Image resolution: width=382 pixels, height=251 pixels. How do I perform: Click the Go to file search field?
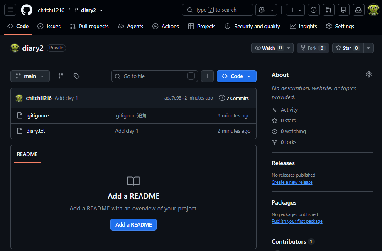click(154, 76)
